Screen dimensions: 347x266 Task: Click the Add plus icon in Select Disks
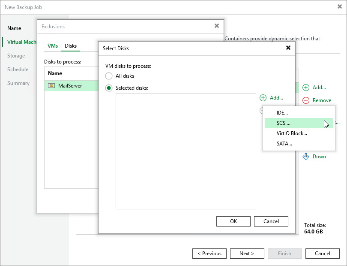pyautogui.click(x=263, y=98)
